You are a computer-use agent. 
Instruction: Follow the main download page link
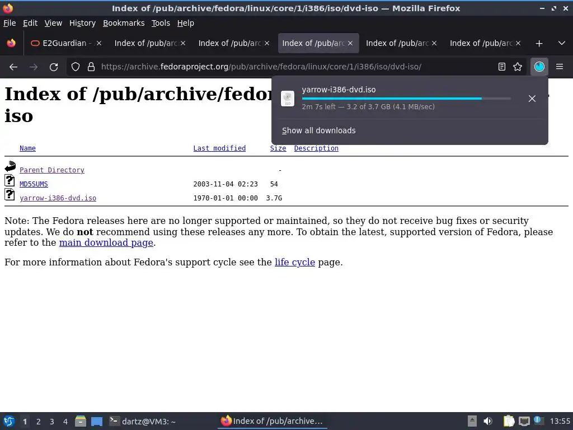[106, 243]
